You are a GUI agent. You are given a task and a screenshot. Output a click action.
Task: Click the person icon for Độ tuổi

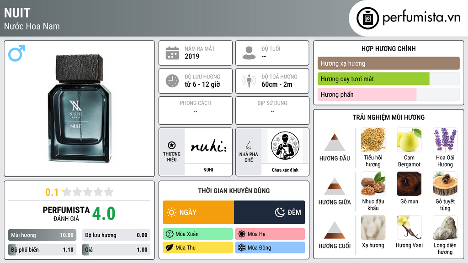click(x=249, y=53)
